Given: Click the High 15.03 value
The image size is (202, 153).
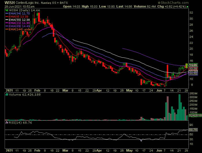Looking at the screenshot, I should point(89,6).
